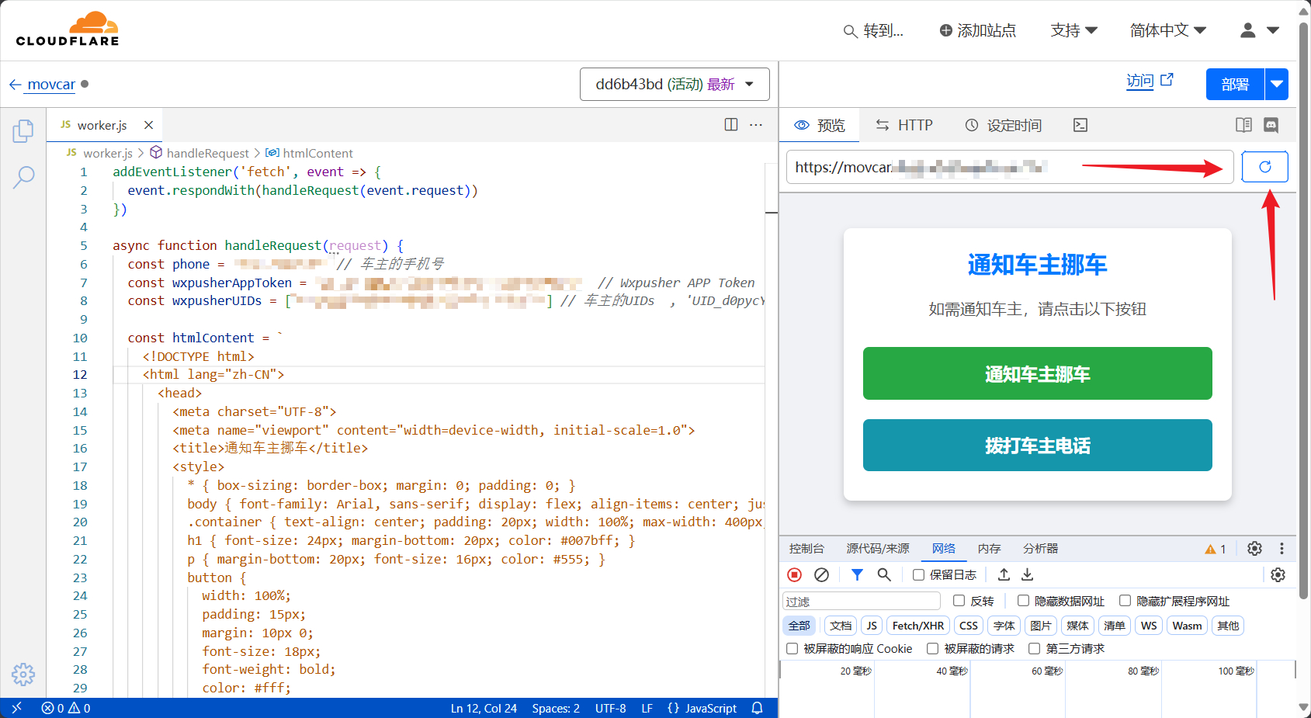Click the movcar back link
The image size is (1311, 718).
click(51, 84)
